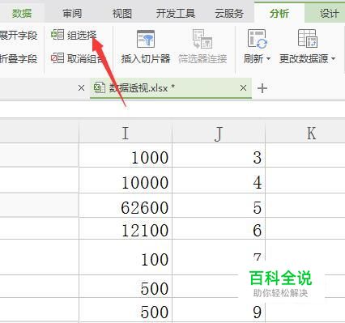Viewport: 345px width, 323px height.
Task: Switch to the 审阅 tab
Action: pyautogui.click(x=72, y=13)
